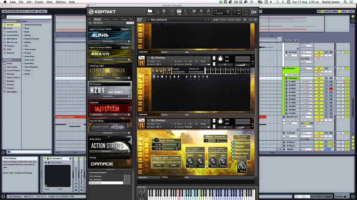Open the Options menu in menu bar
357x200 pixels.
point(61,2)
